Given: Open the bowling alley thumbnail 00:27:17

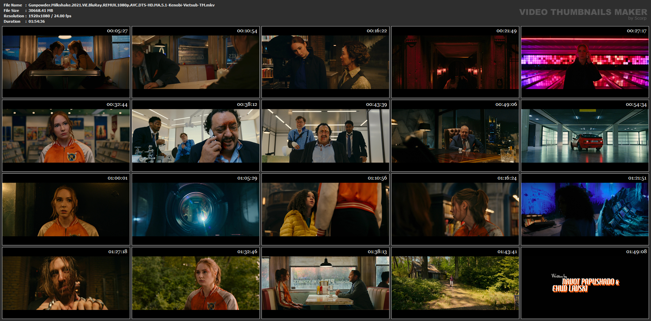Looking at the screenshot, I should pyautogui.click(x=585, y=62).
